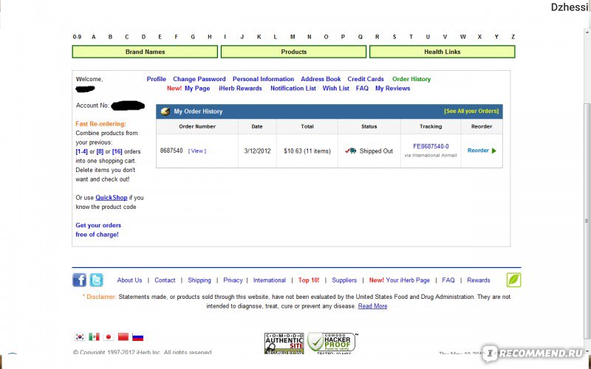Click Get your orders free of charge

point(98,230)
